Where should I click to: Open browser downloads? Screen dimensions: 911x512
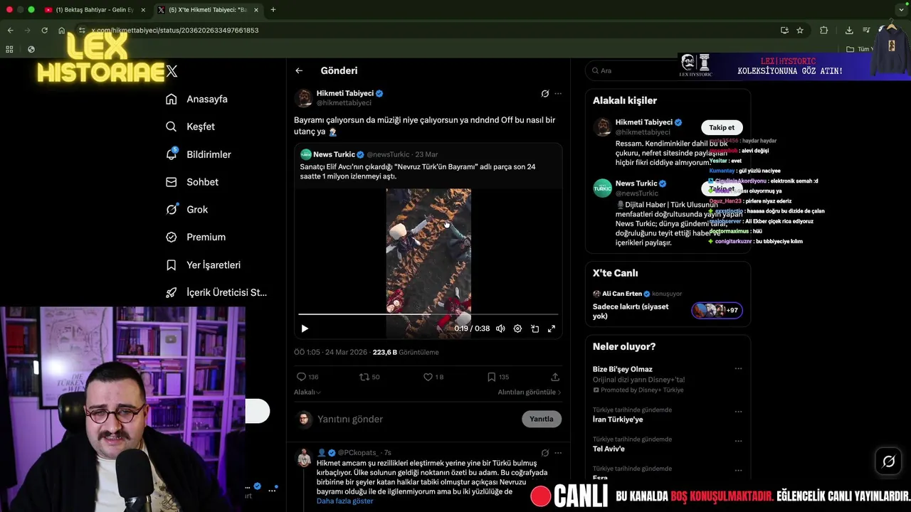point(849,31)
